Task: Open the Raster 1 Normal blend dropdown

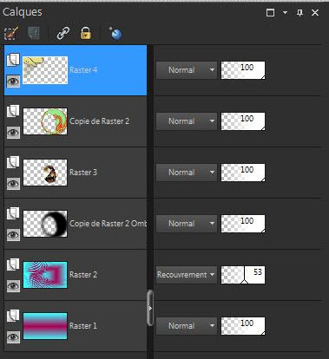Action: click(x=187, y=326)
